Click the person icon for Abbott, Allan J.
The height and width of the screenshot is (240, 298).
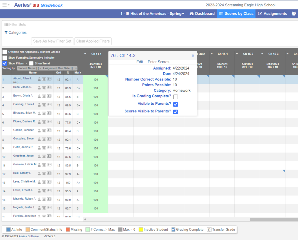click(x=39, y=79)
